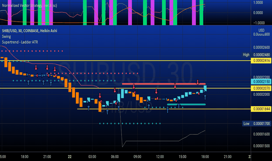Select the yellow horizontal line at 0.00002416
The image size is (272, 161).
click(x=125, y=61)
